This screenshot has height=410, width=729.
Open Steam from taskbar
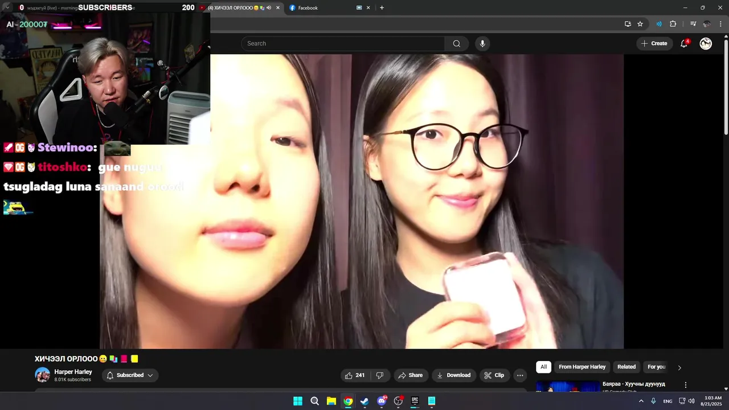(364, 401)
